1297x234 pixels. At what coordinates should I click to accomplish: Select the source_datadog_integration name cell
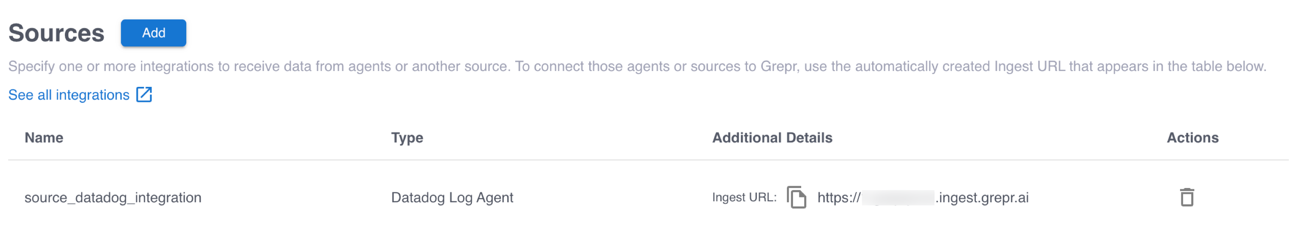point(113,198)
